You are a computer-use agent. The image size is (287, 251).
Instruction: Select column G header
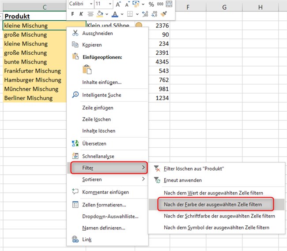[x=224, y=7]
